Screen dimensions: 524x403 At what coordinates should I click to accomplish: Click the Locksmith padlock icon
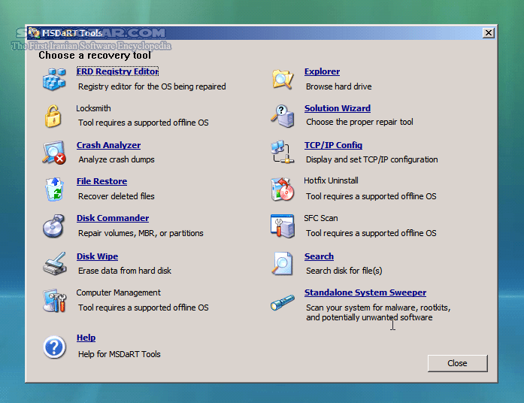(53, 116)
